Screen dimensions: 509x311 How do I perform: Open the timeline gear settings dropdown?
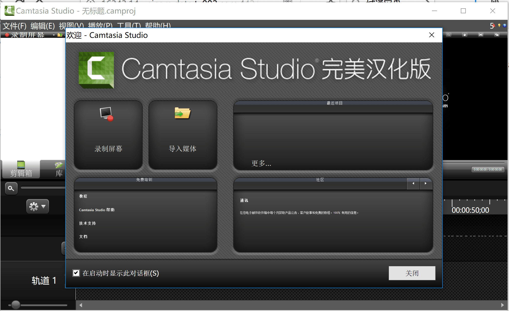(x=37, y=206)
